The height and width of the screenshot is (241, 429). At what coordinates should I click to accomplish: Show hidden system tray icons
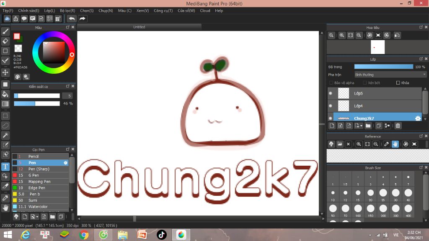[370, 235]
